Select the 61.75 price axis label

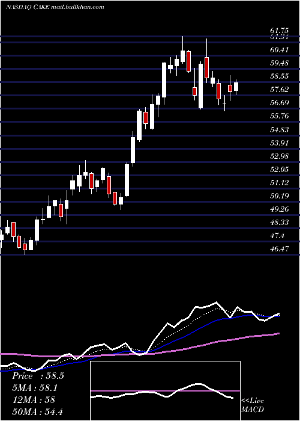coord(280,31)
